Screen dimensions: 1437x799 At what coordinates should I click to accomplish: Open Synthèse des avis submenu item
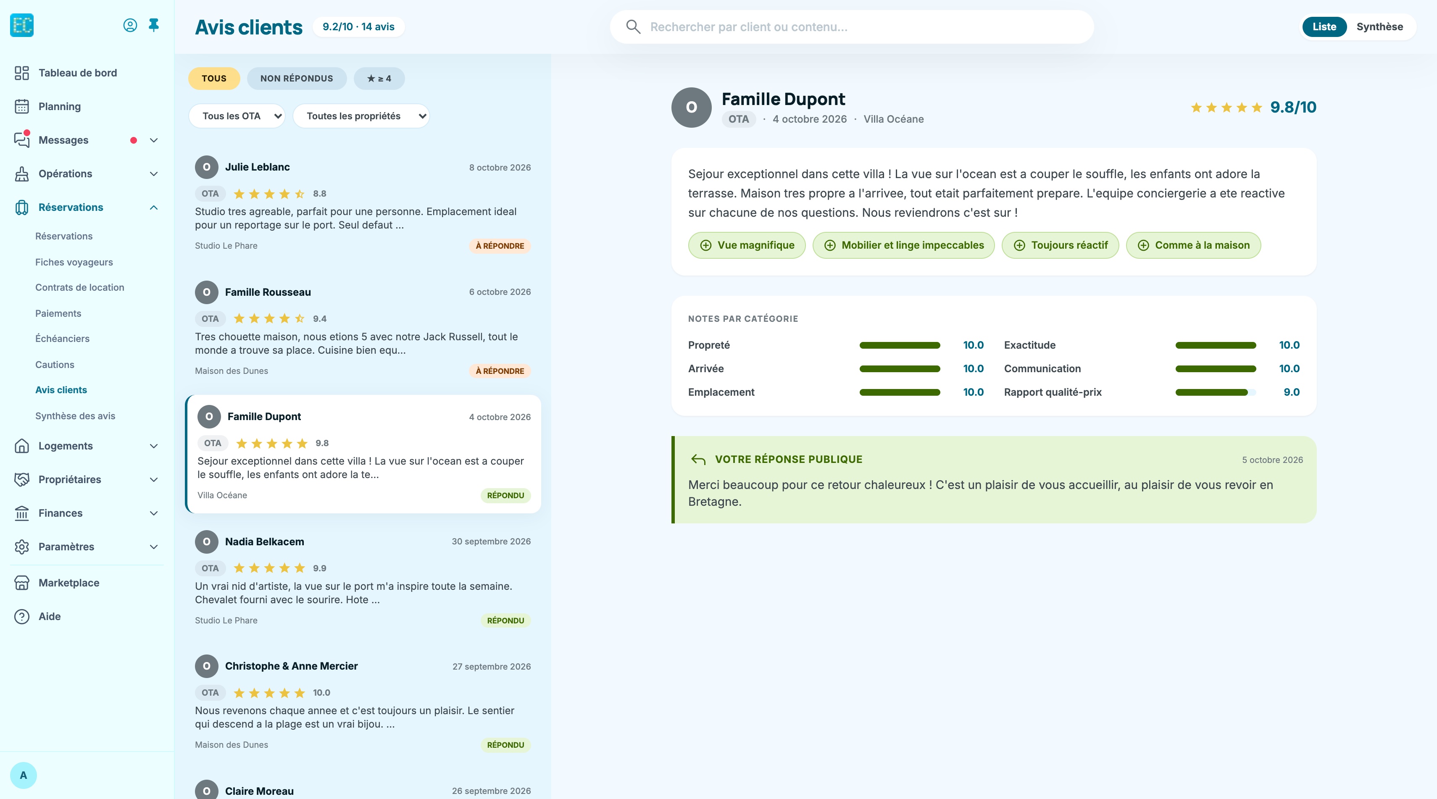tap(75, 416)
